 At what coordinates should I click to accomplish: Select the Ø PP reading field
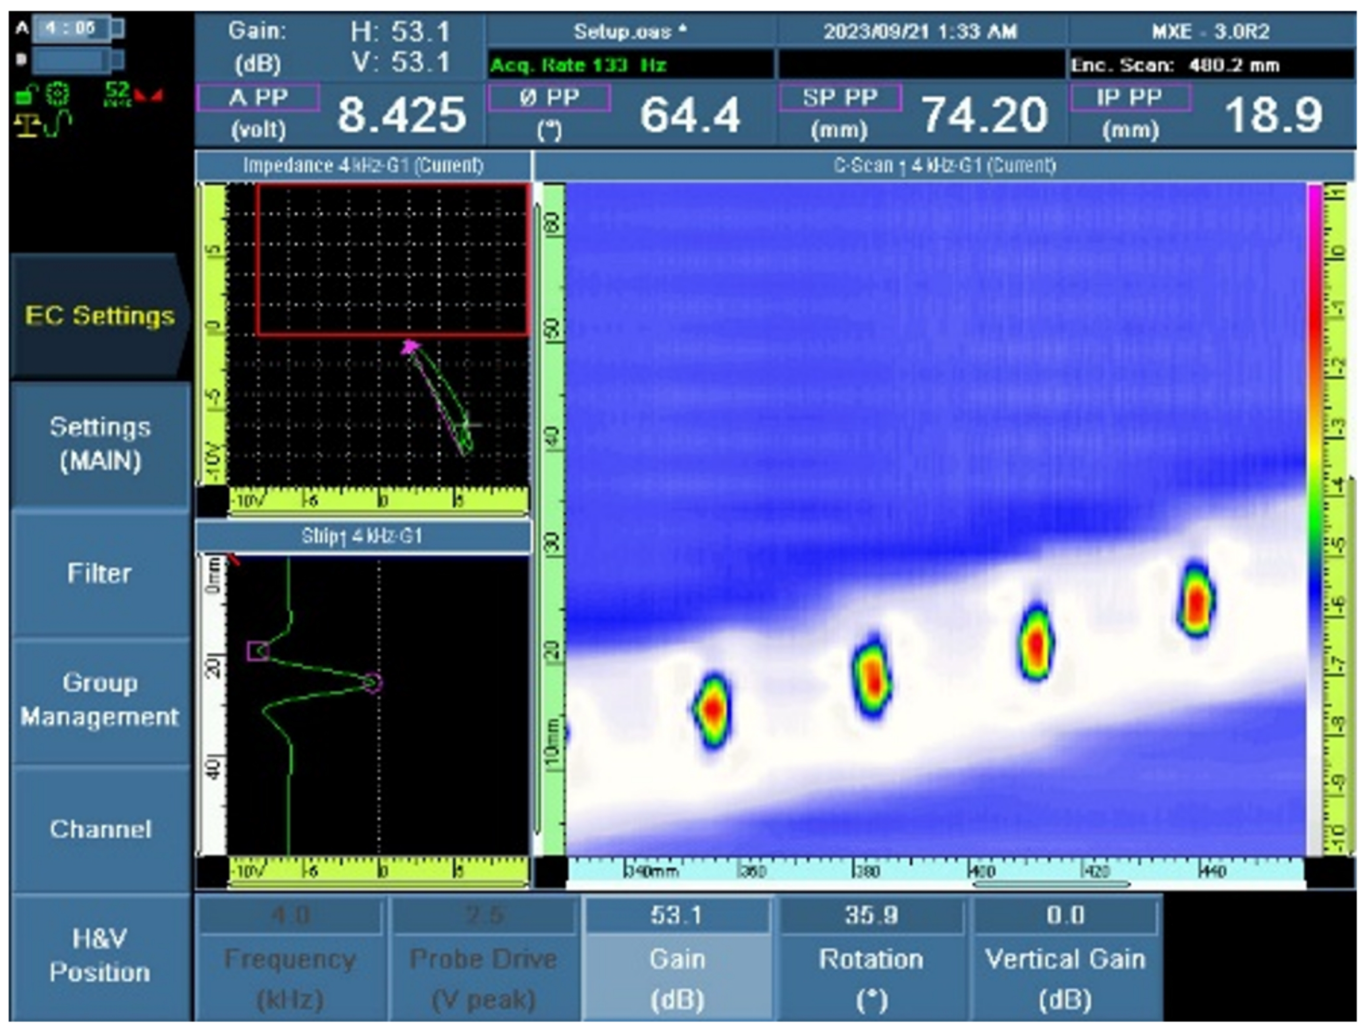click(x=549, y=98)
